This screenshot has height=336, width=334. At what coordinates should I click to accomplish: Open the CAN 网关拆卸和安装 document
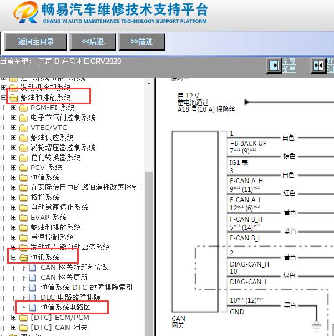click(x=75, y=268)
